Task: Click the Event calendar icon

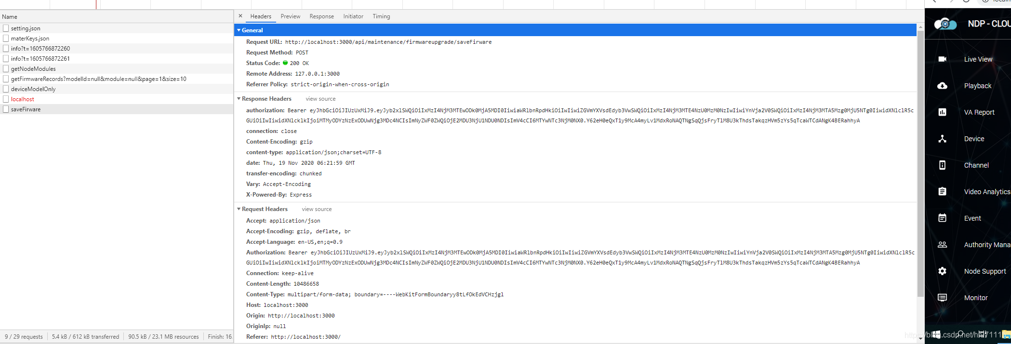Action: pos(942,218)
